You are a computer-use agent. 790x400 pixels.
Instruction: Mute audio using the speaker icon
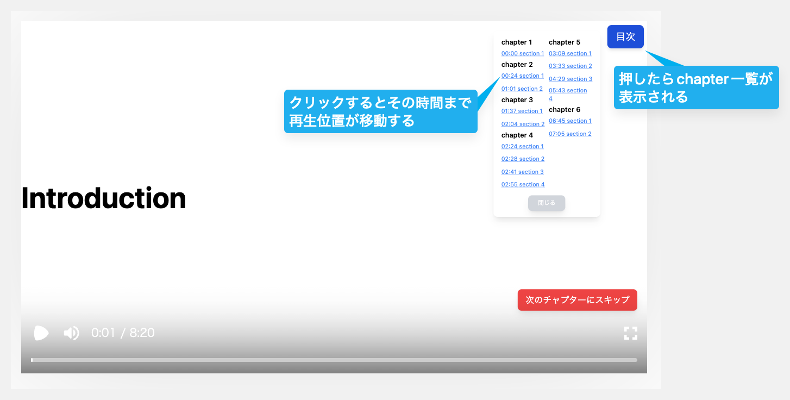click(71, 333)
